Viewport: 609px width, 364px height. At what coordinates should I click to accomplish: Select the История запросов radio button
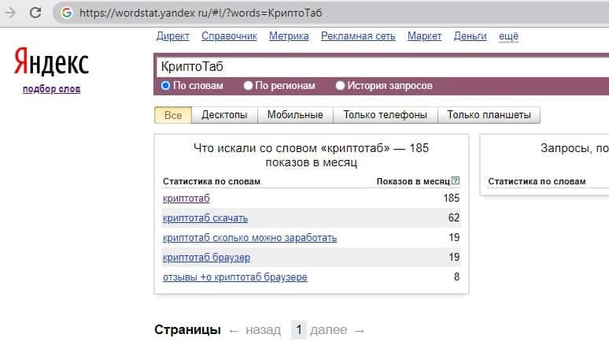pos(340,86)
